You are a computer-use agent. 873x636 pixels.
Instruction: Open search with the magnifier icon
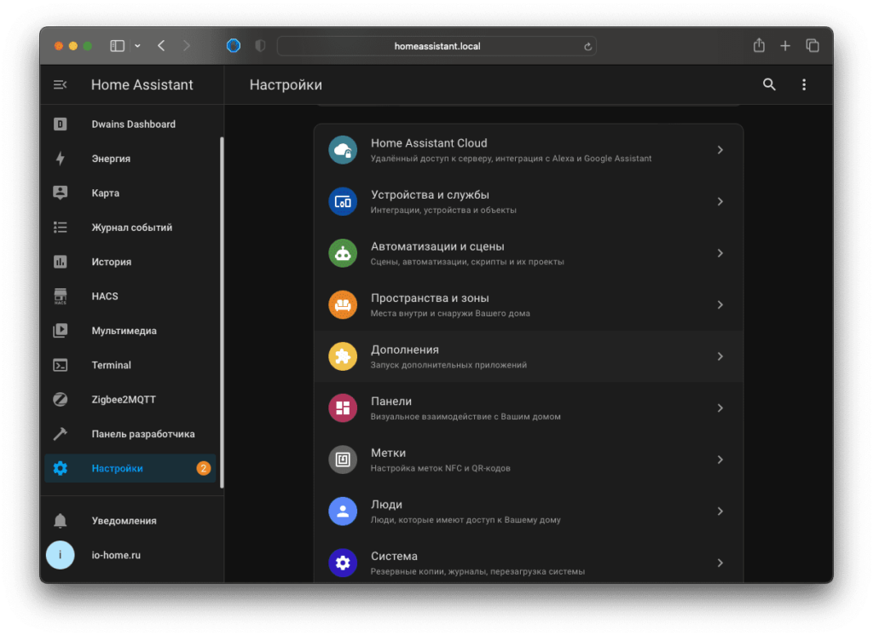pos(769,84)
